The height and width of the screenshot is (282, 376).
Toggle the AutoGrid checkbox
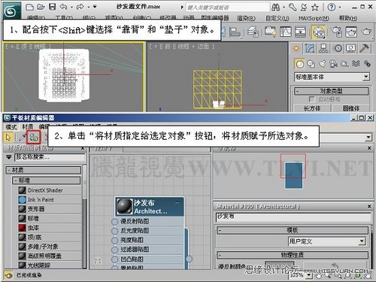click(x=311, y=99)
